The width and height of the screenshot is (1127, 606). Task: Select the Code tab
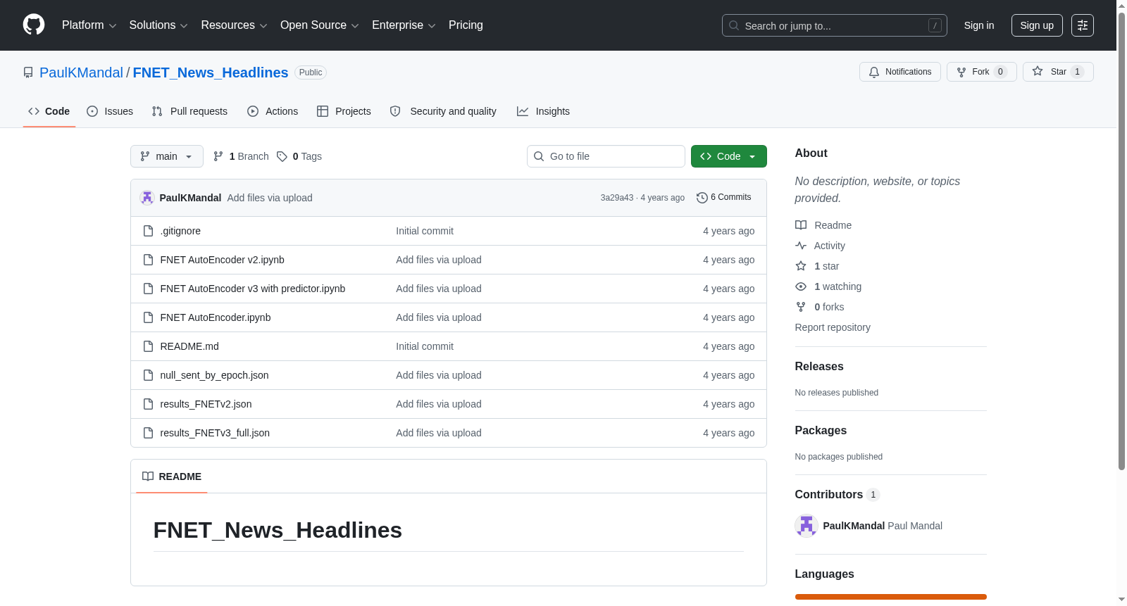49,111
